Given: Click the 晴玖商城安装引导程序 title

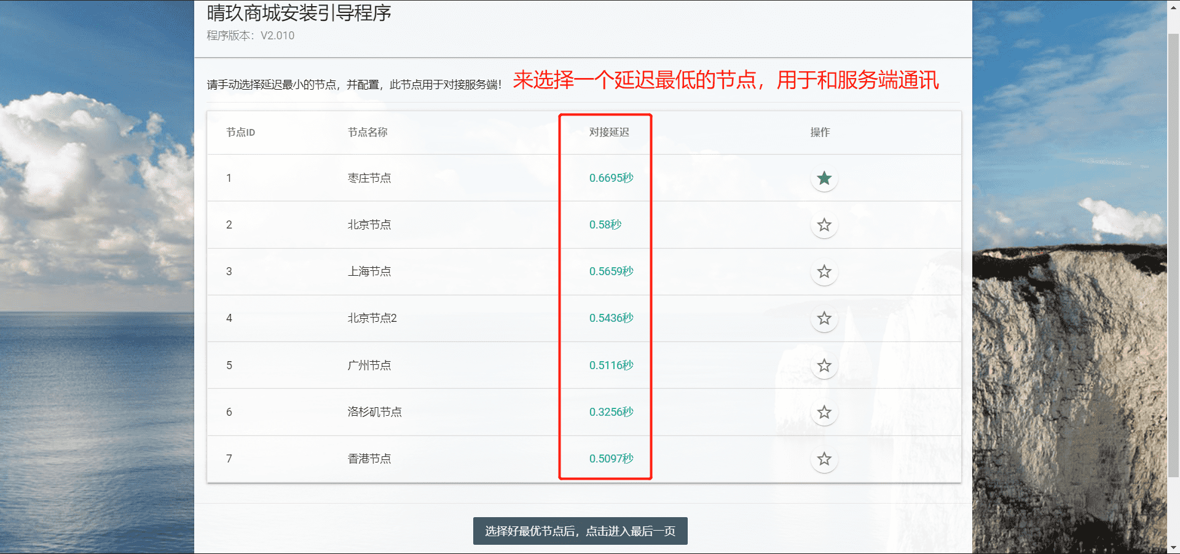Looking at the screenshot, I should tap(299, 12).
